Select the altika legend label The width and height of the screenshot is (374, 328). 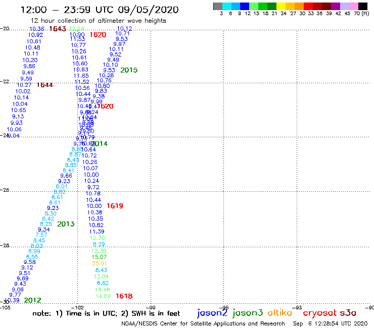coord(280,313)
